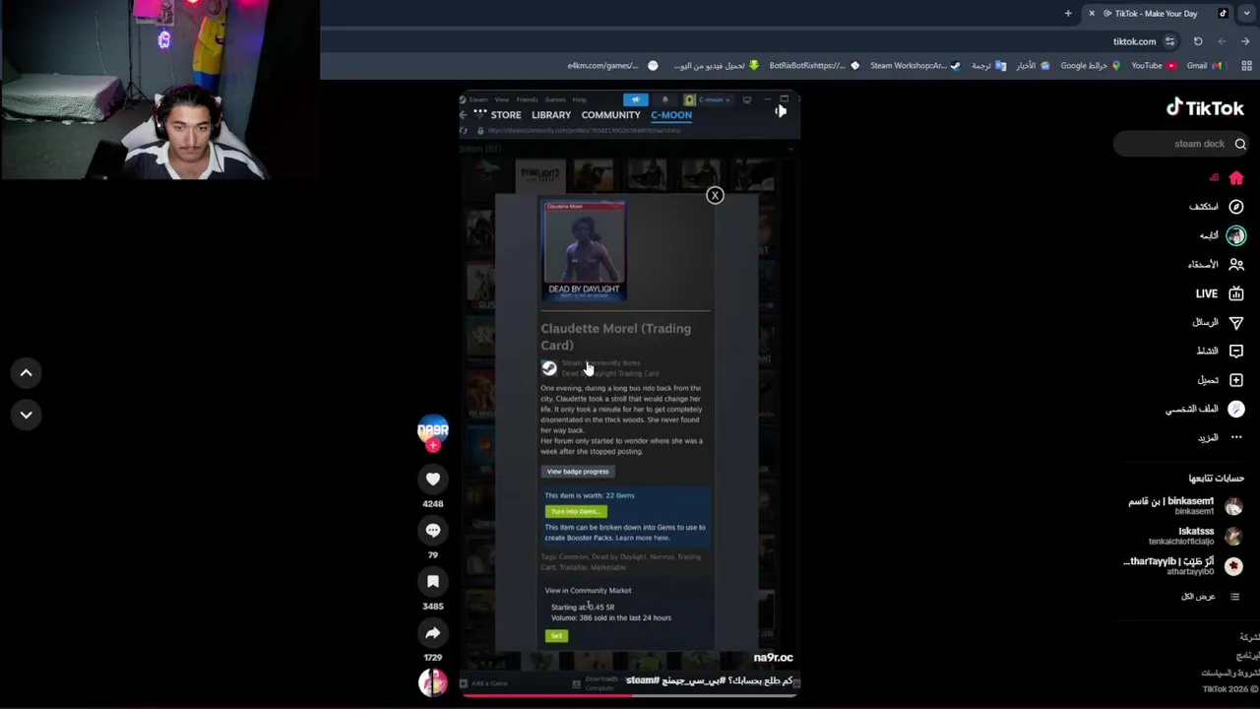Go to next video with down chevron
Viewport: 1260px width, 709px height.
point(27,415)
